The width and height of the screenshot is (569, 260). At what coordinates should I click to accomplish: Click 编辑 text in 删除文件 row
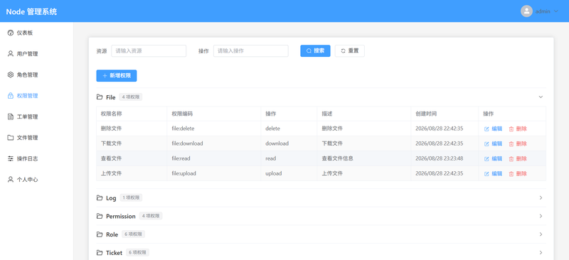coord(496,129)
